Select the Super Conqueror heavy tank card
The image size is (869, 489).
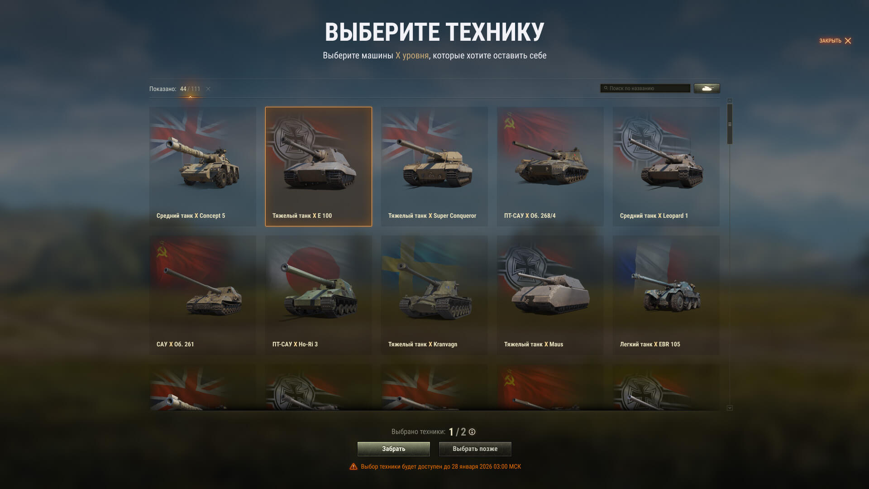click(x=434, y=167)
